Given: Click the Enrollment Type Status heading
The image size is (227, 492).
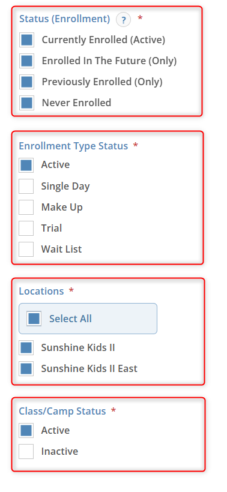Looking at the screenshot, I should (x=73, y=146).
